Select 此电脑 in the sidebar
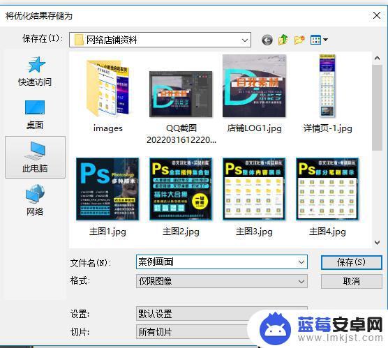The width and height of the screenshot is (388, 348). pos(35,157)
